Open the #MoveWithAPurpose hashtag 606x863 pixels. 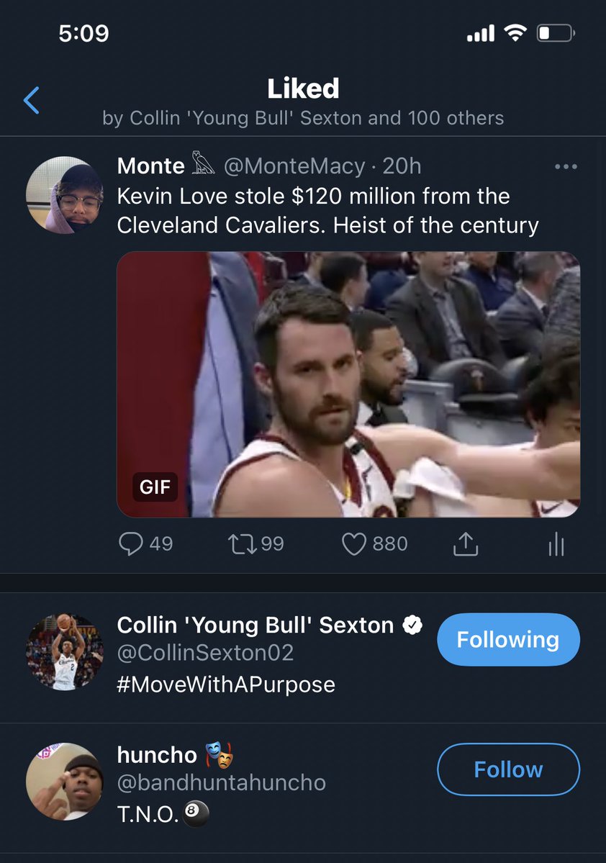pyautogui.click(x=226, y=684)
